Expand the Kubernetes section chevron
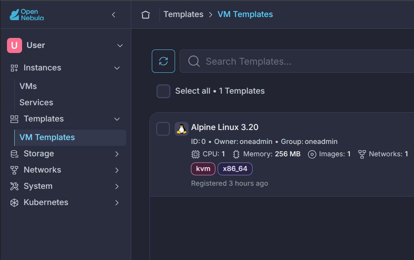414x260 pixels. (x=117, y=203)
